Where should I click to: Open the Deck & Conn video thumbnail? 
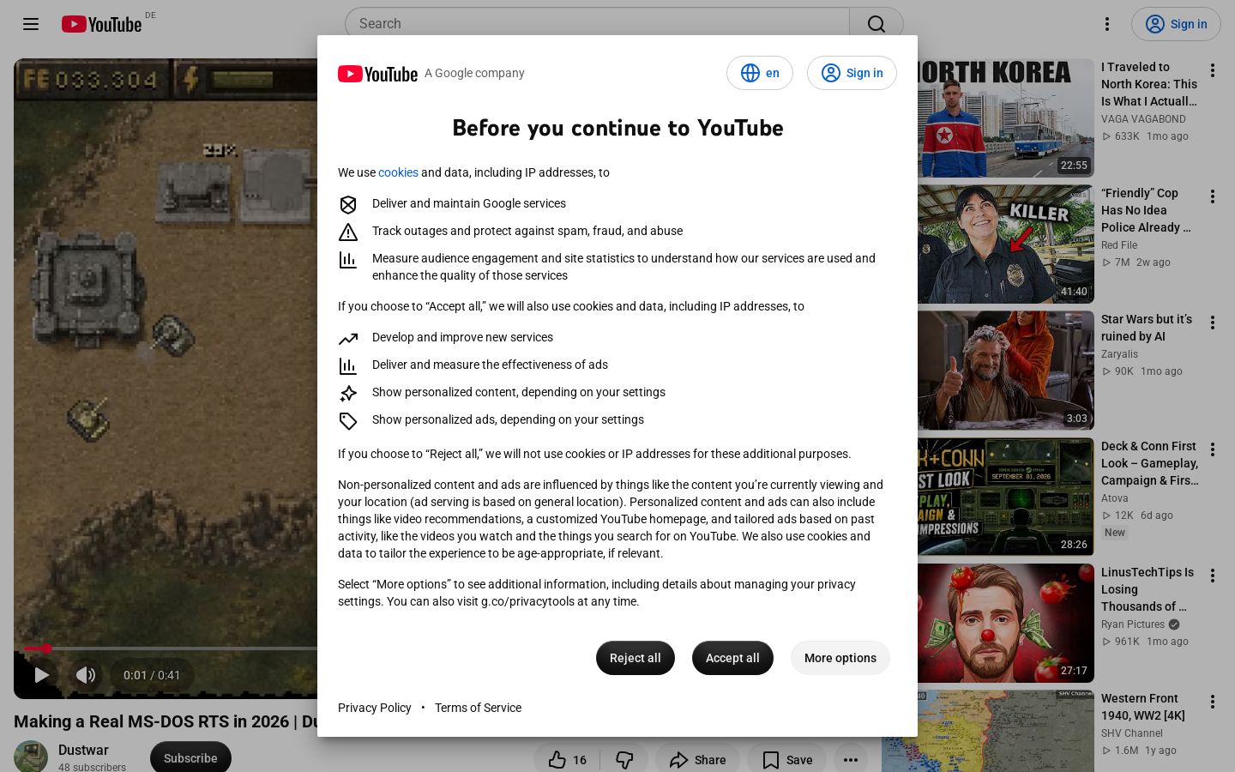[x=1006, y=498]
